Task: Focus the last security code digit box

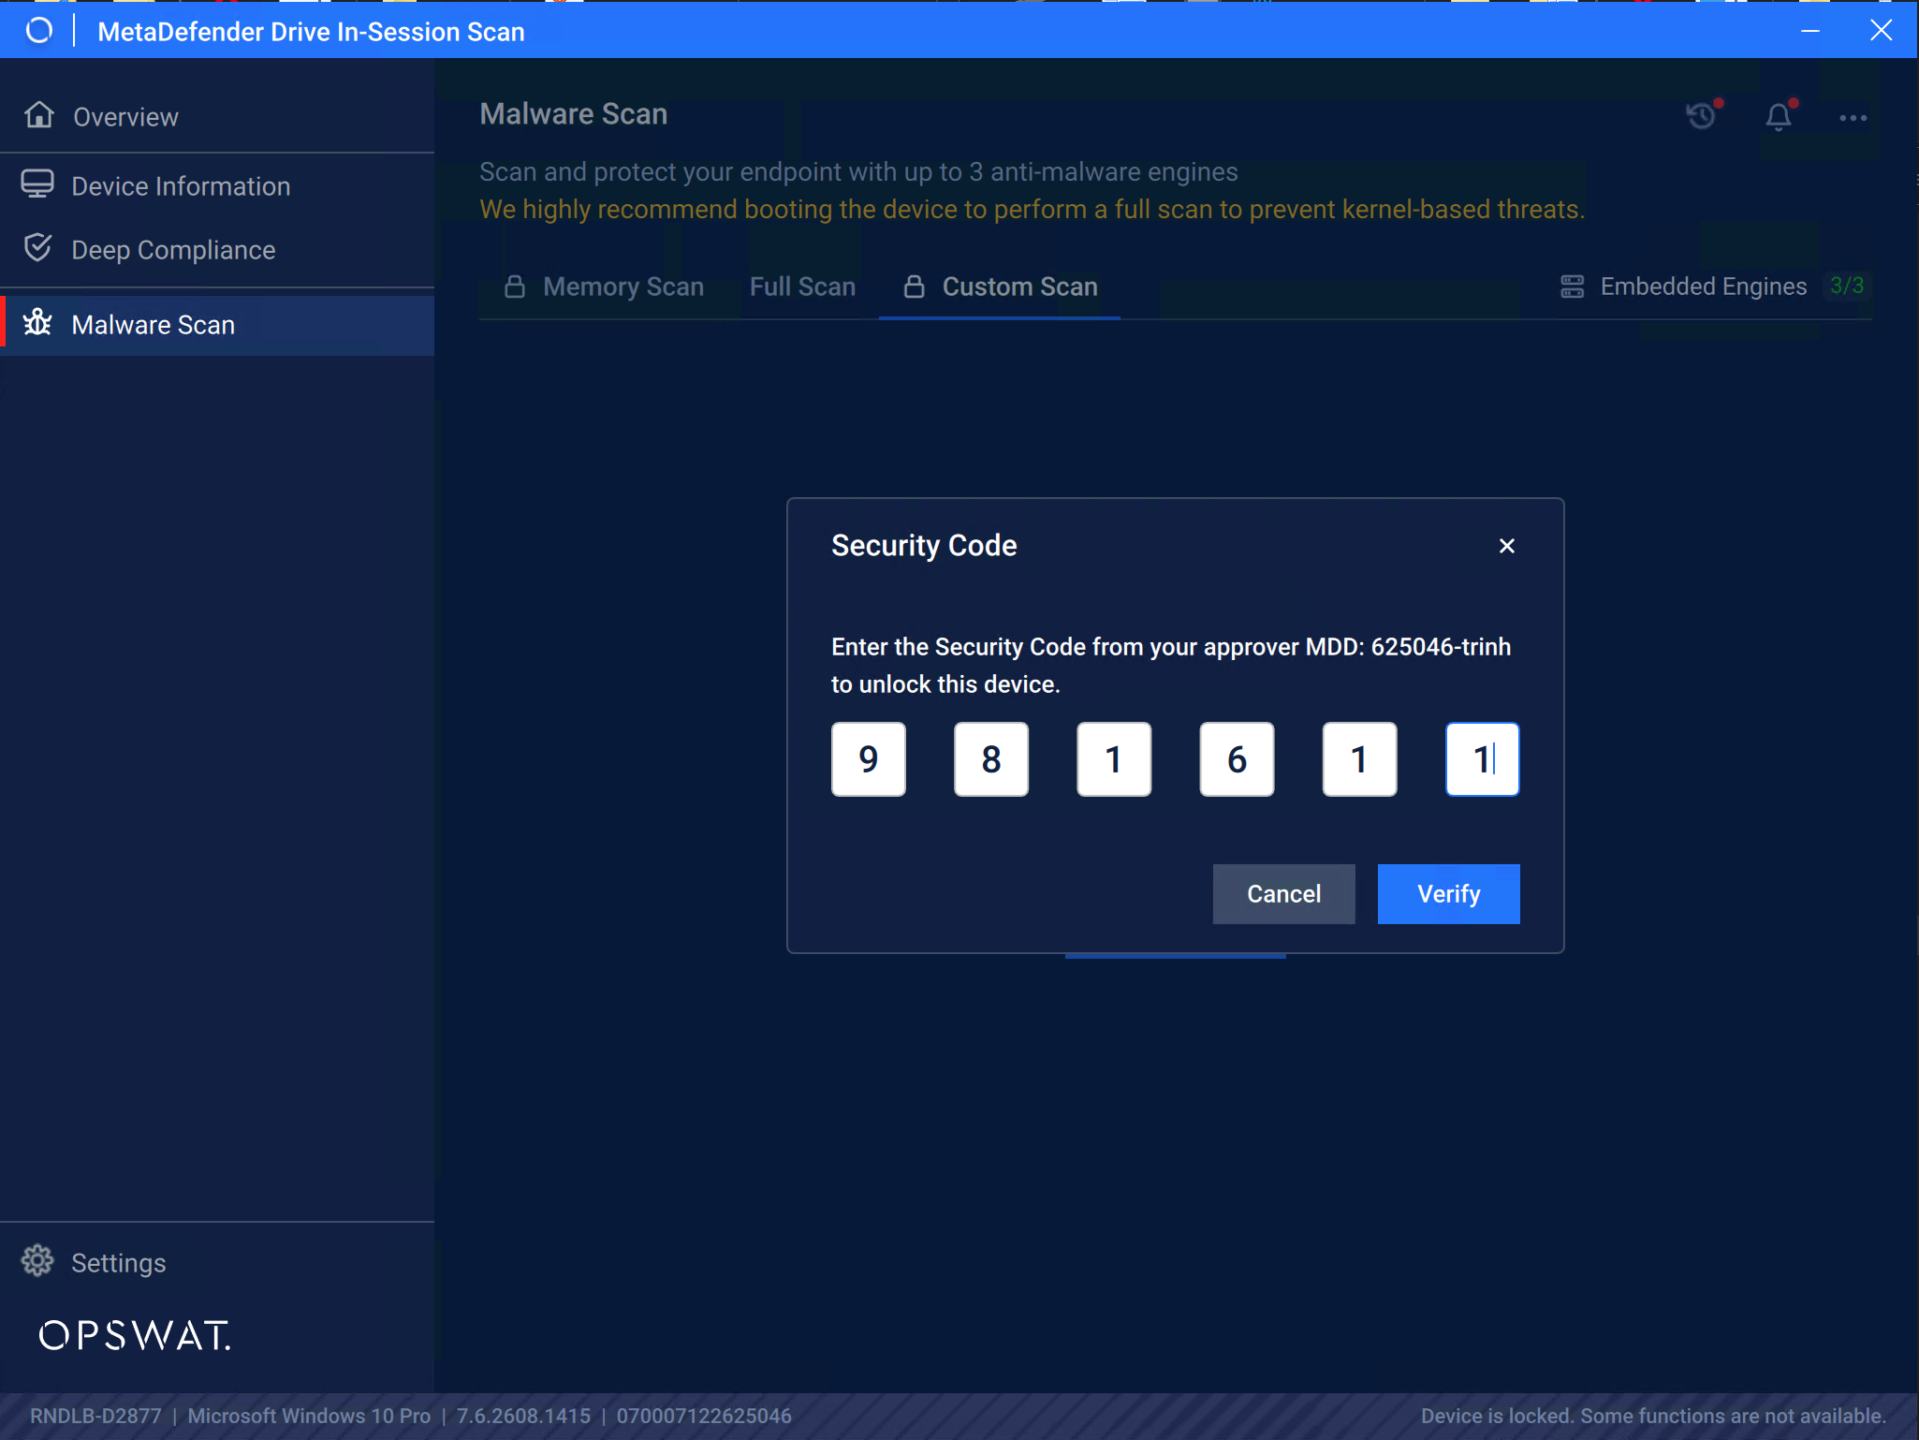Action: click(x=1482, y=758)
